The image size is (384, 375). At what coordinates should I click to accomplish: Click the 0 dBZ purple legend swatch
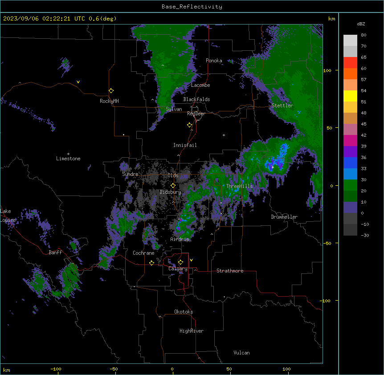tap(350, 208)
